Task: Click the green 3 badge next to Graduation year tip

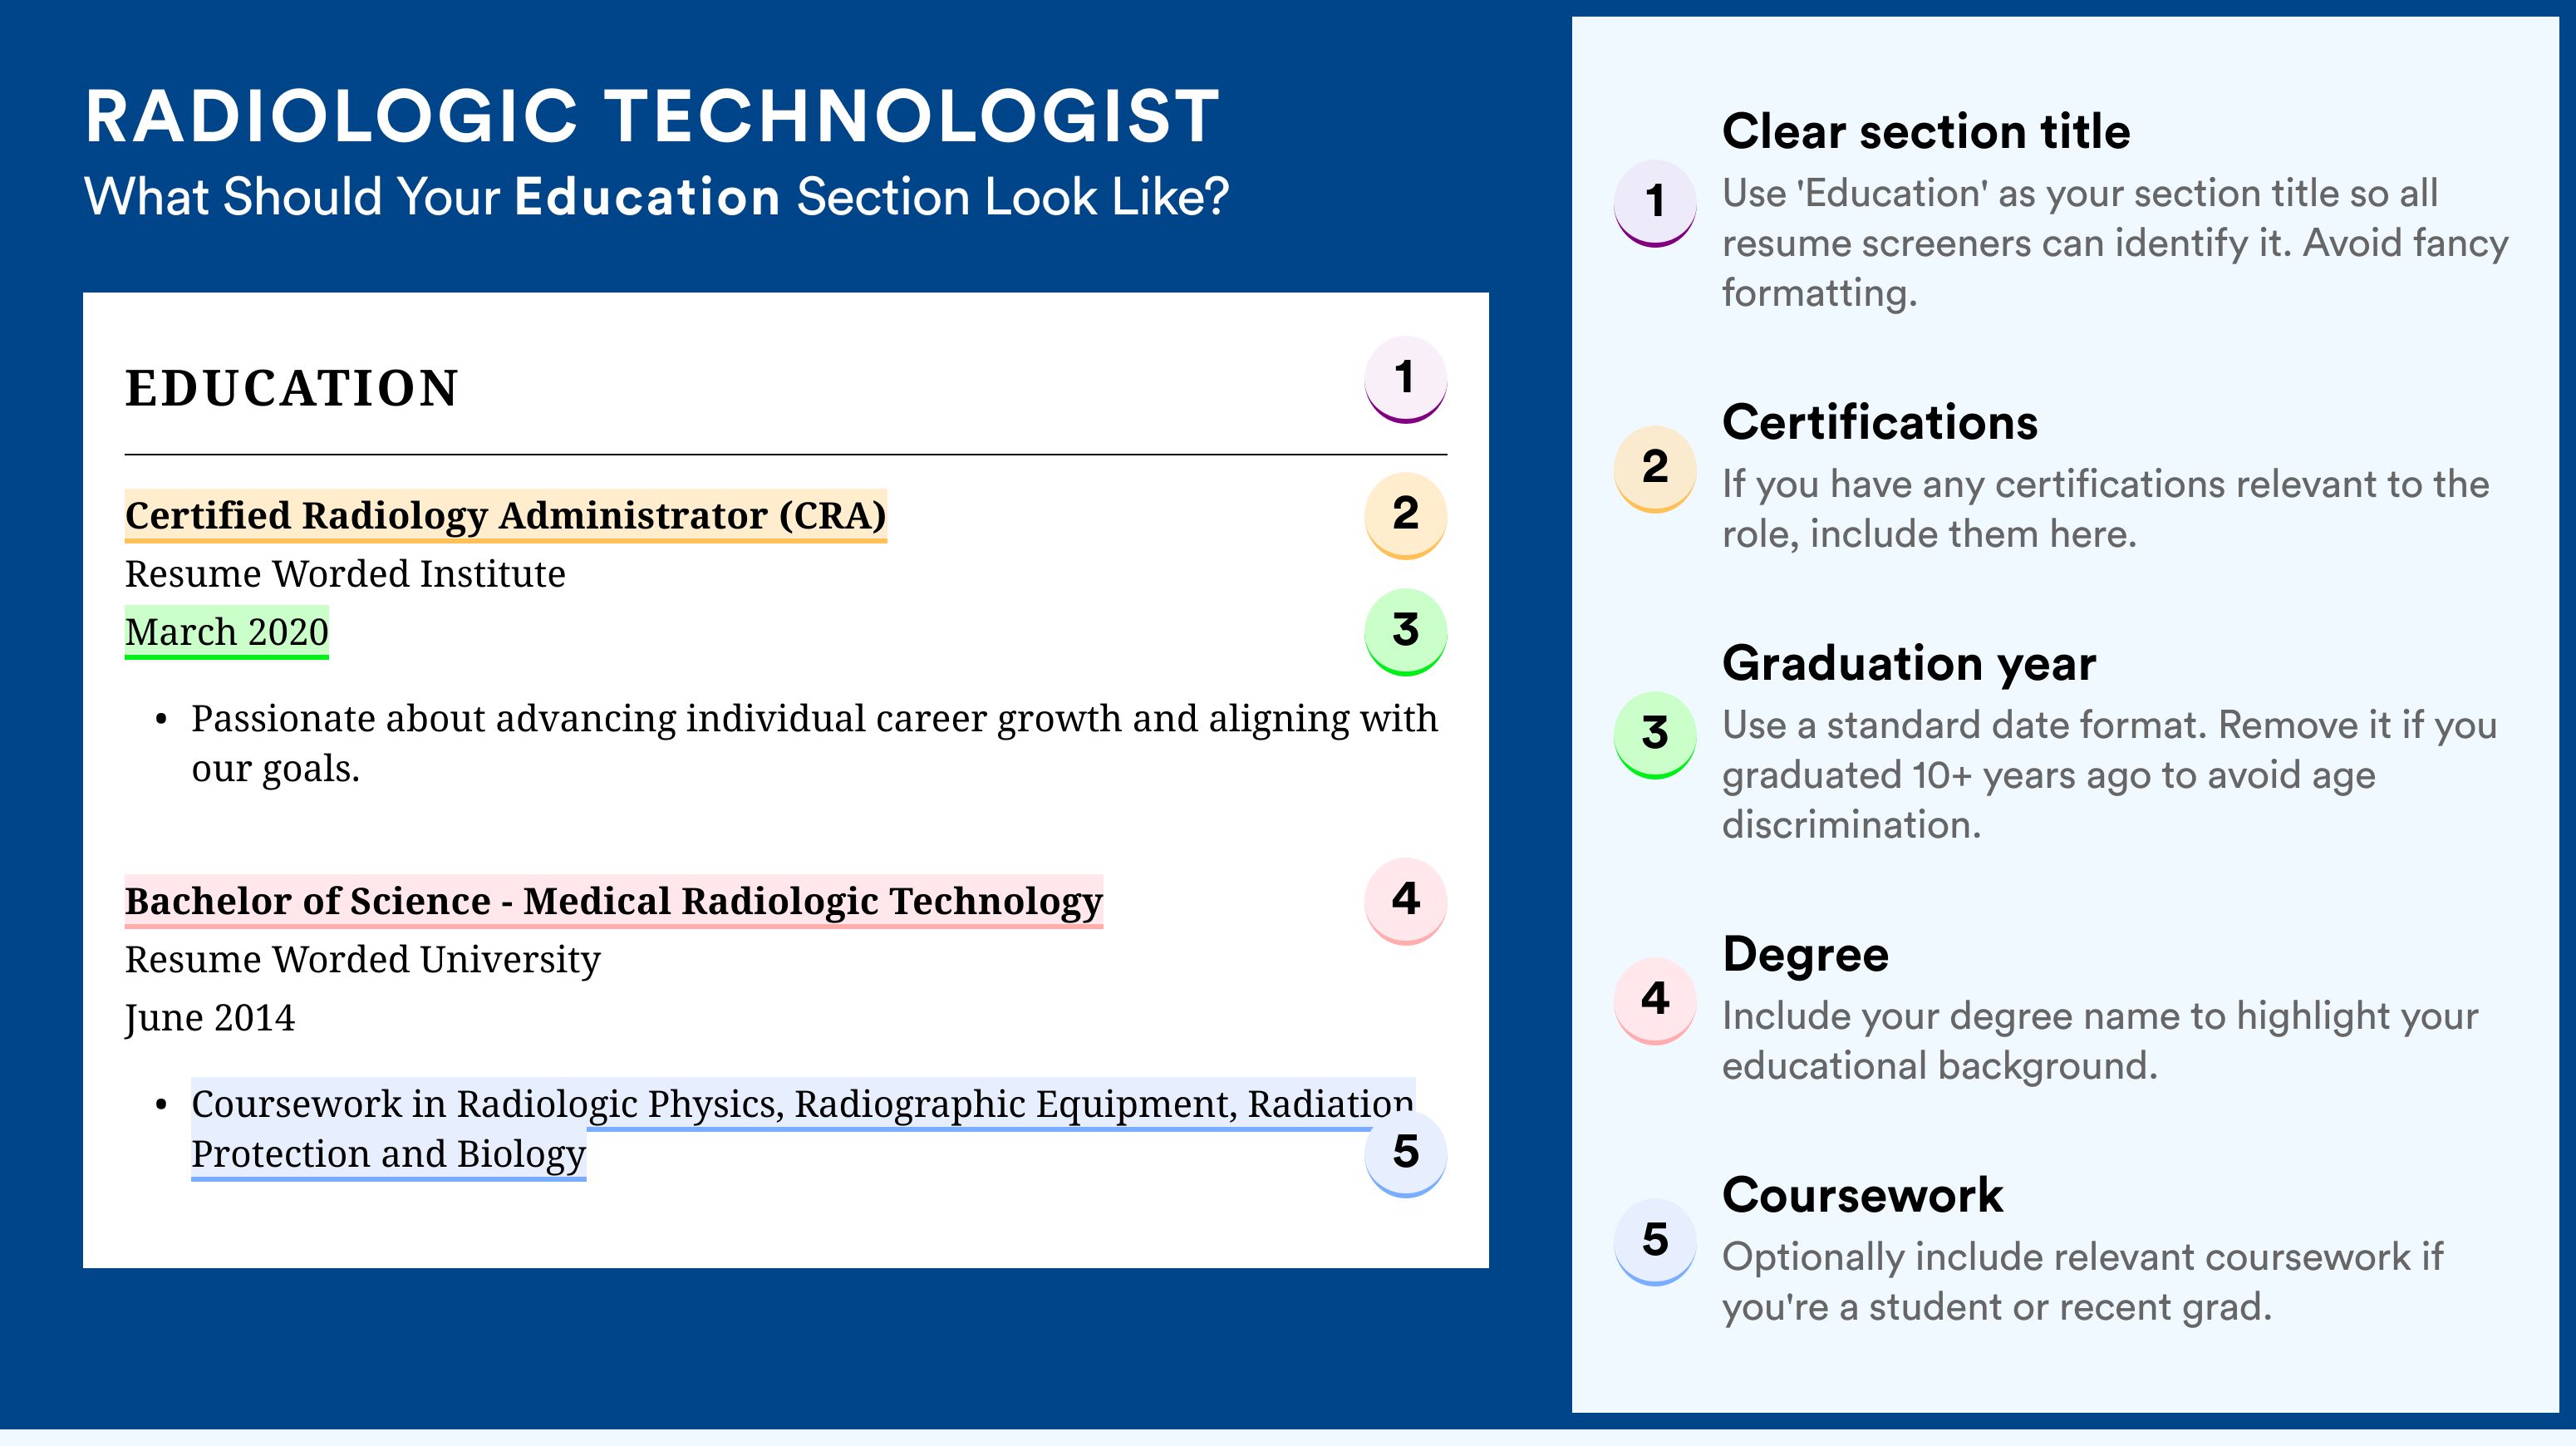Action: (1654, 734)
